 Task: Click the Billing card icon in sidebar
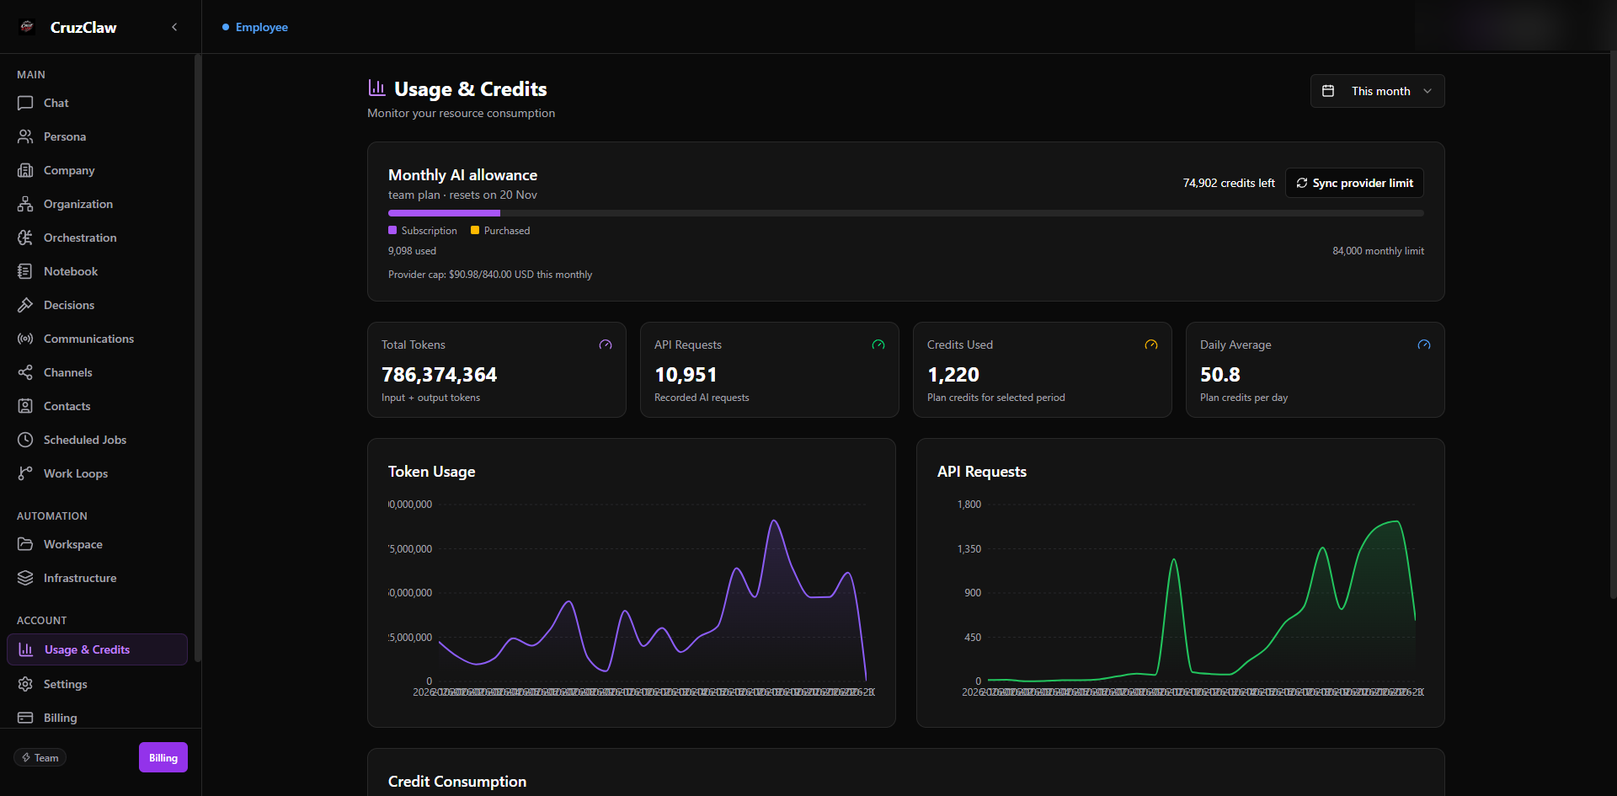[x=25, y=718]
